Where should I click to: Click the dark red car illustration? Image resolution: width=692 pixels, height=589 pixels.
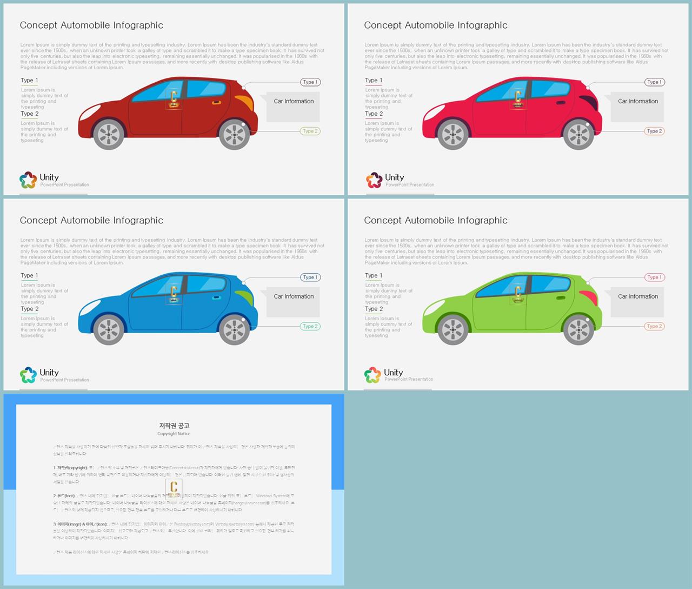tap(168, 114)
